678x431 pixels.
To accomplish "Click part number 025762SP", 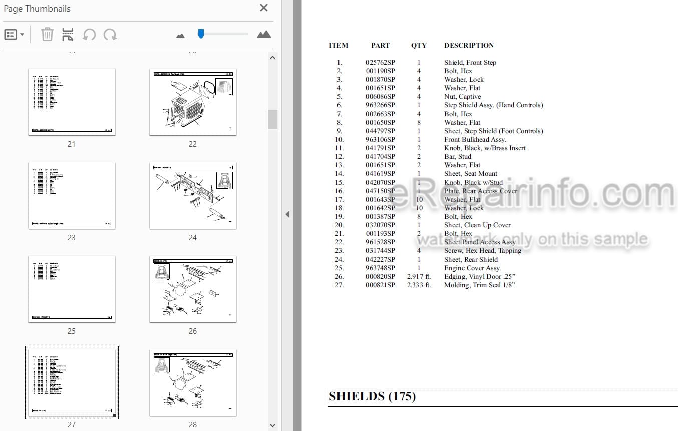I will point(380,63).
